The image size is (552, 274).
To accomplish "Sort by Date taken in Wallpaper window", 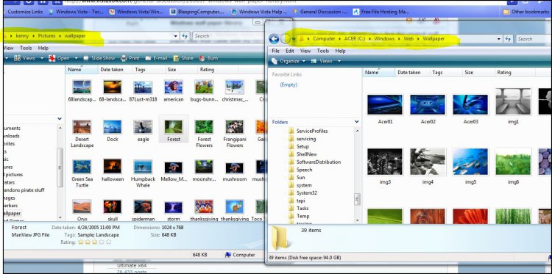I will (x=409, y=73).
